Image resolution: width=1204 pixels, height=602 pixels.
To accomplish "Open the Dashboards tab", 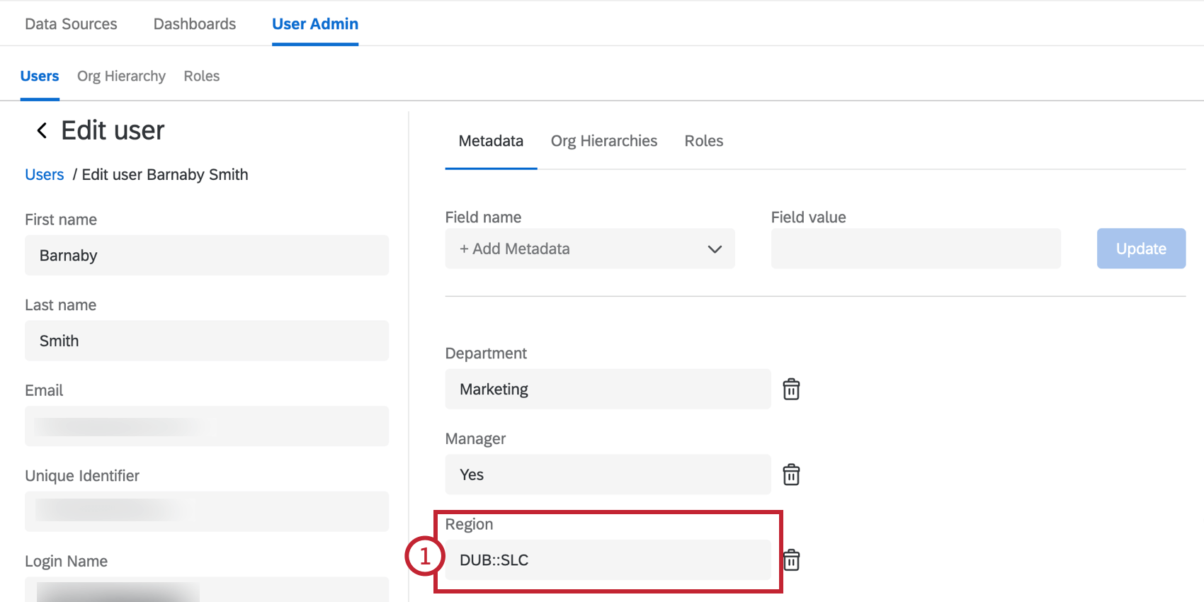I will pyautogui.click(x=195, y=24).
